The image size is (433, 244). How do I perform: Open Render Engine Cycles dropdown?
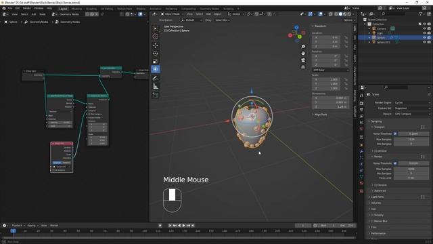412,102
